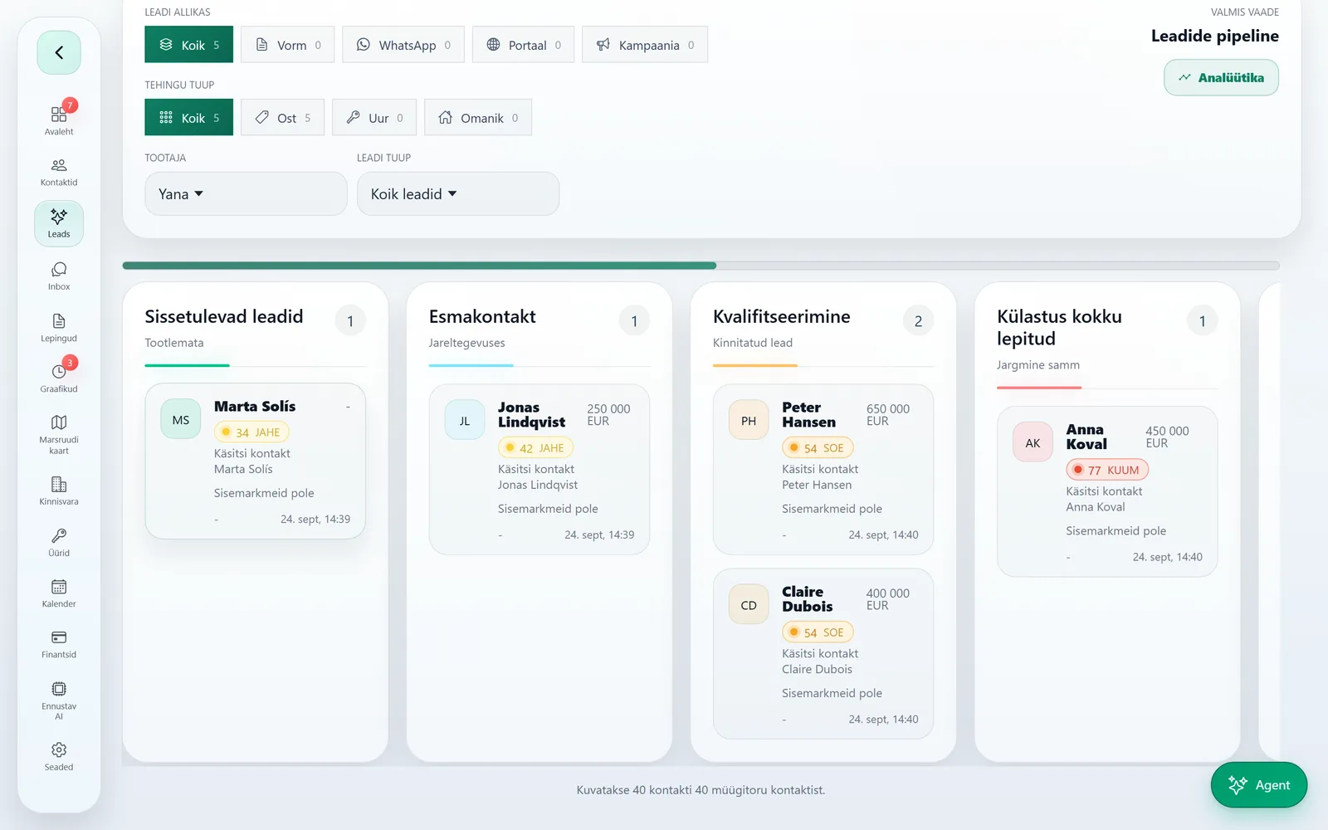
Task: Open Marta Solís lead card
Action: [256, 461]
